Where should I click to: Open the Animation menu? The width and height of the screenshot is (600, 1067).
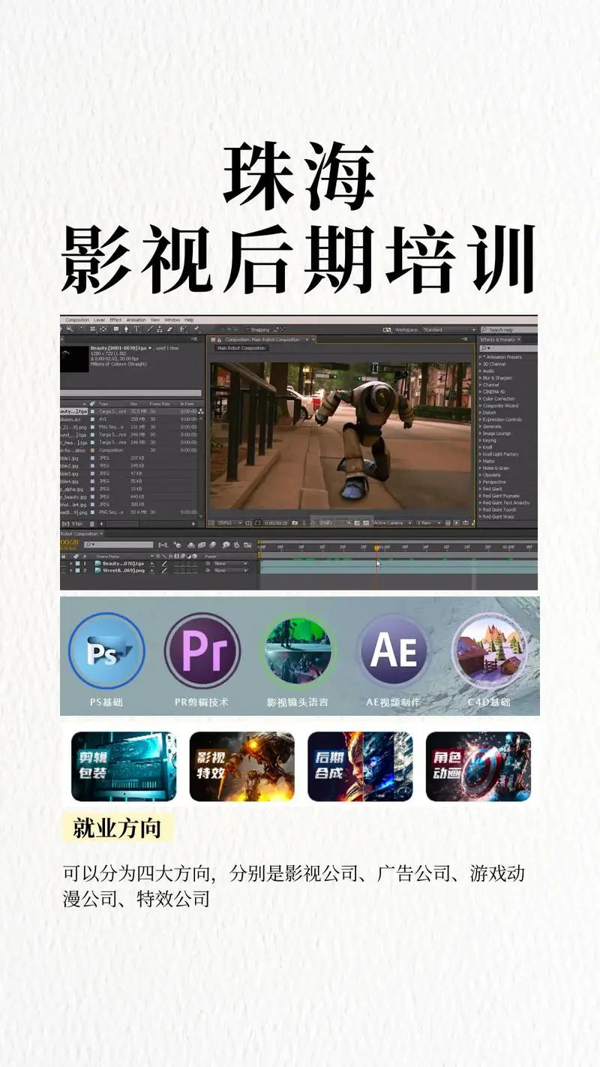point(136,320)
